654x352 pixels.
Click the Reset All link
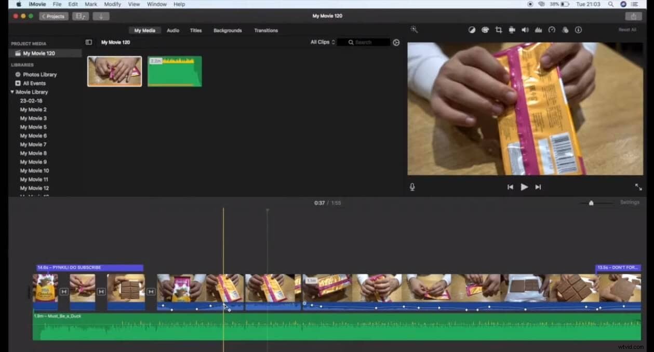(x=626, y=30)
